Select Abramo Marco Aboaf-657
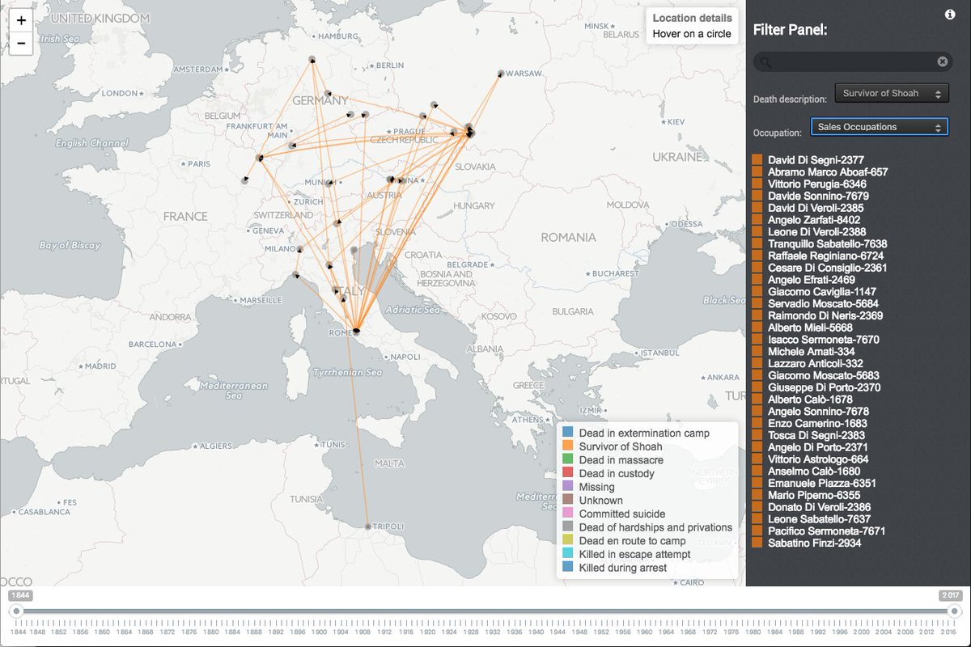The width and height of the screenshot is (971, 647). pyautogui.click(x=828, y=172)
